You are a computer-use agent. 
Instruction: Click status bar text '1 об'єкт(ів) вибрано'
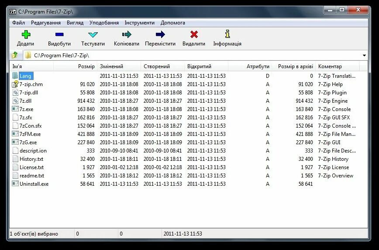34,234
